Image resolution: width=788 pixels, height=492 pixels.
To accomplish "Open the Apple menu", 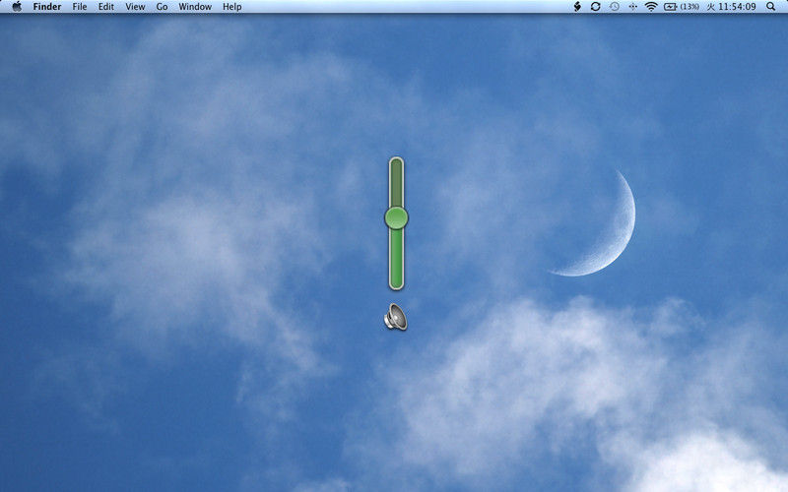I will 17,7.
